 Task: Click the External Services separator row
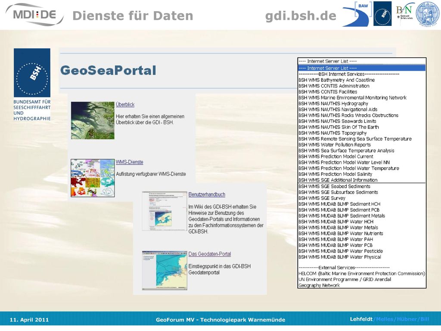[x=362, y=268]
